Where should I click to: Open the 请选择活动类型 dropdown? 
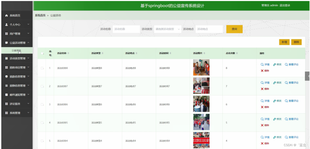[167, 29]
